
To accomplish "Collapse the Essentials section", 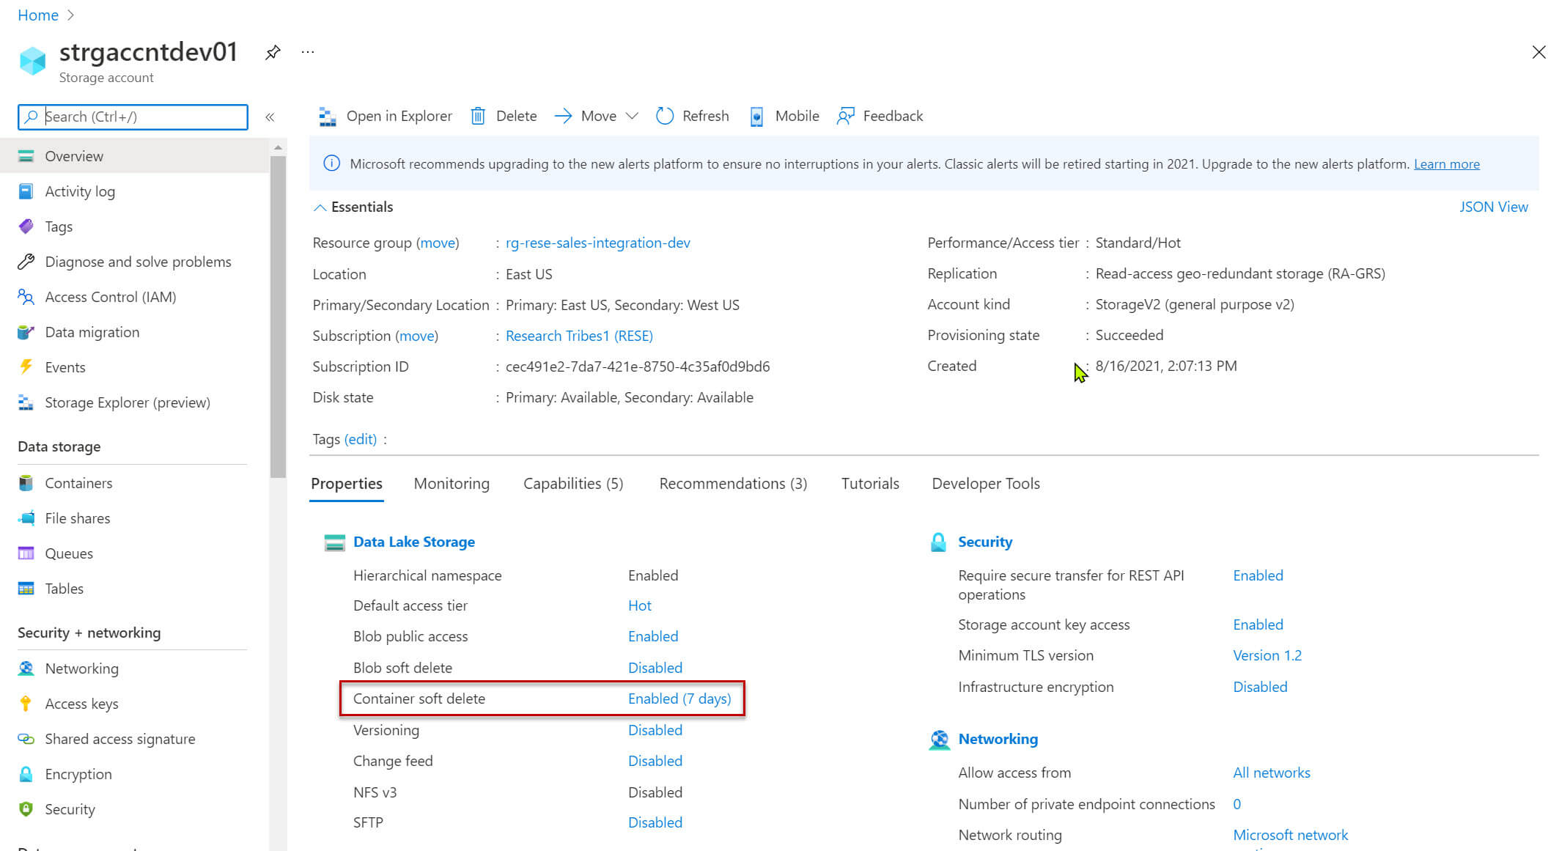I will (x=320, y=207).
